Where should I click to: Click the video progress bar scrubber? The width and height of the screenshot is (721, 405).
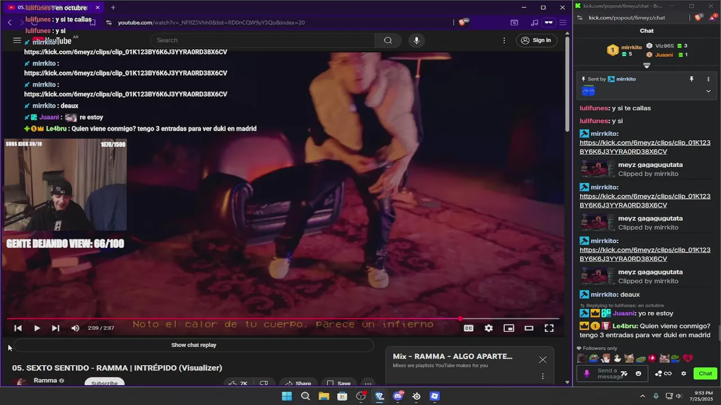pos(460,319)
